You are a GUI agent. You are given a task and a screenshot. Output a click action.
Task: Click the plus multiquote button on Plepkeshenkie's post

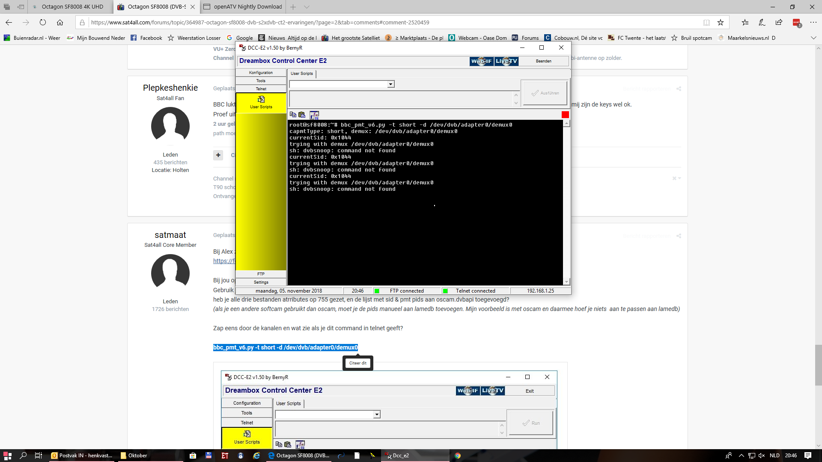(x=218, y=155)
